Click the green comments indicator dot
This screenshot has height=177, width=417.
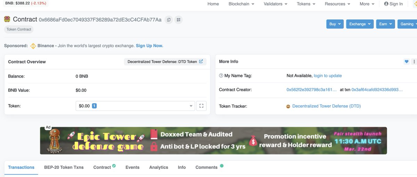point(222,166)
